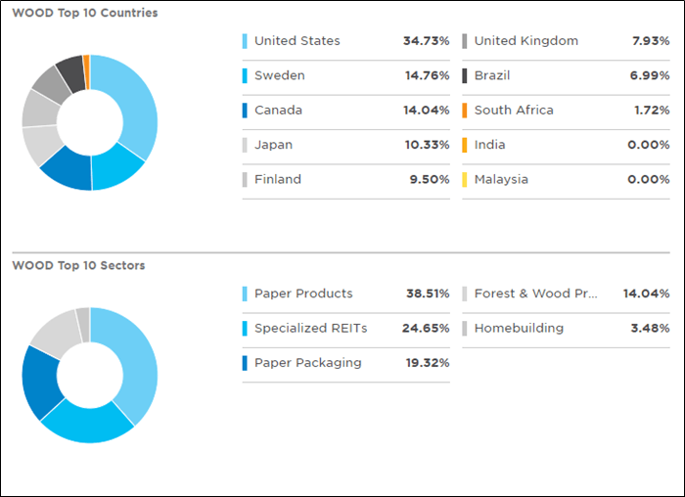Image resolution: width=685 pixels, height=497 pixels.
Task: Click the truncated Forest & Wood sector label
Action: point(535,294)
